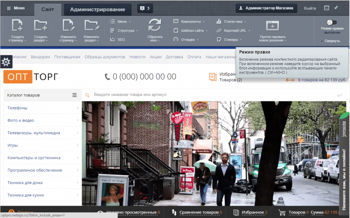Open the Структура dropdown
The image size is (350, 218).
click(x=124, y=30)
